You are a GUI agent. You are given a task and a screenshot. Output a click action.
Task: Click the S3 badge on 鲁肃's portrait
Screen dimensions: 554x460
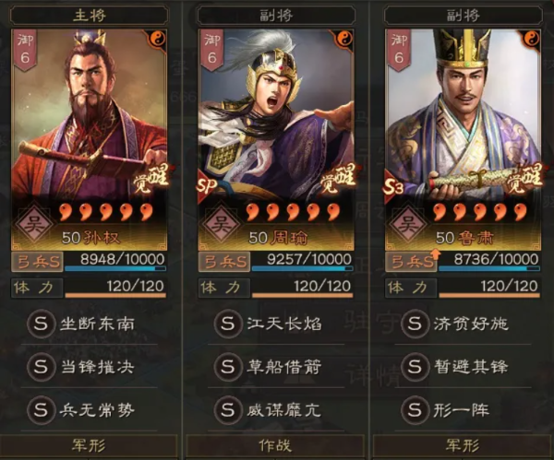(x=393, y=187)
